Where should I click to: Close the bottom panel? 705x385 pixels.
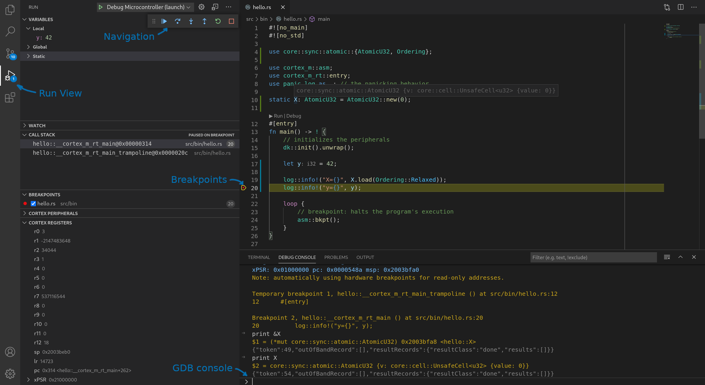click(694, 257)
